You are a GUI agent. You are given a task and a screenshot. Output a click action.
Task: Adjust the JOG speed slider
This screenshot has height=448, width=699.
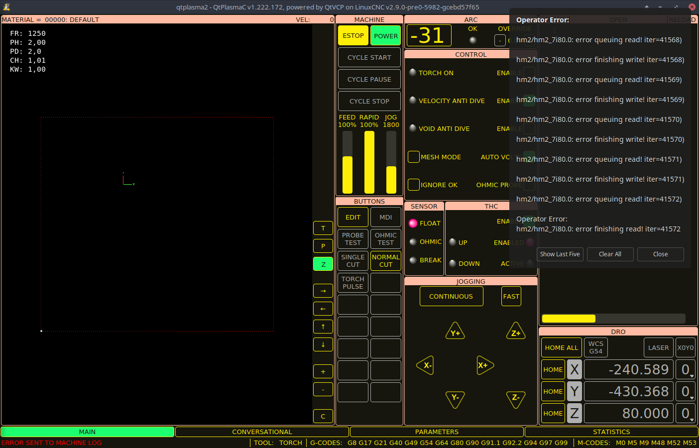click(391, 162)
